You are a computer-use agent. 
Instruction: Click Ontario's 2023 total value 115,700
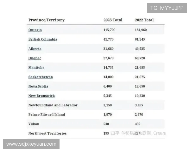tap(109, 30)
